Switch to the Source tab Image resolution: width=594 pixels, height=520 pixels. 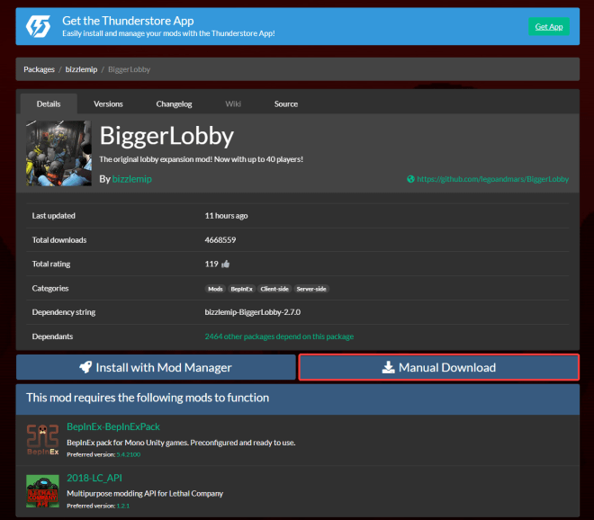[x=286, y=103]
